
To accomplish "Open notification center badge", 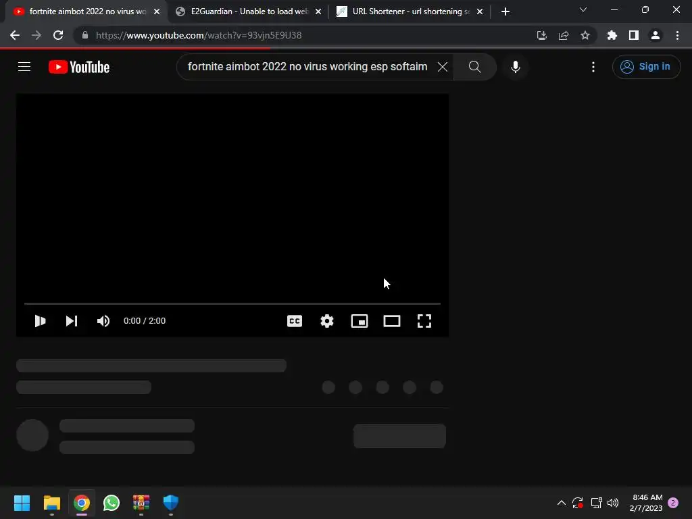I will tap(673, 503).
